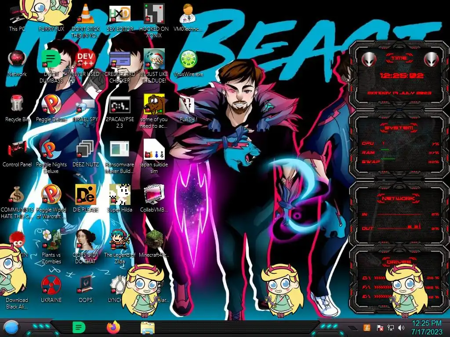Screen dimensions: 450x337
Task: Open the green app pinned on taskbar
Action: [79, 327]
